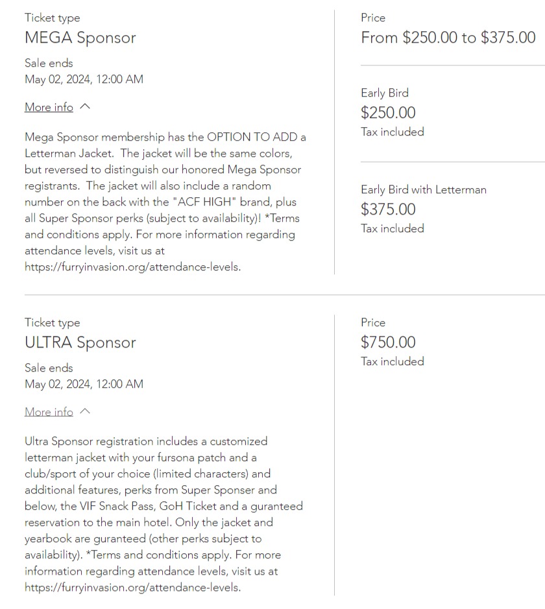Click the MEGA Sponsor ticket title
This screenshot has height=609, width=545.
80,38
